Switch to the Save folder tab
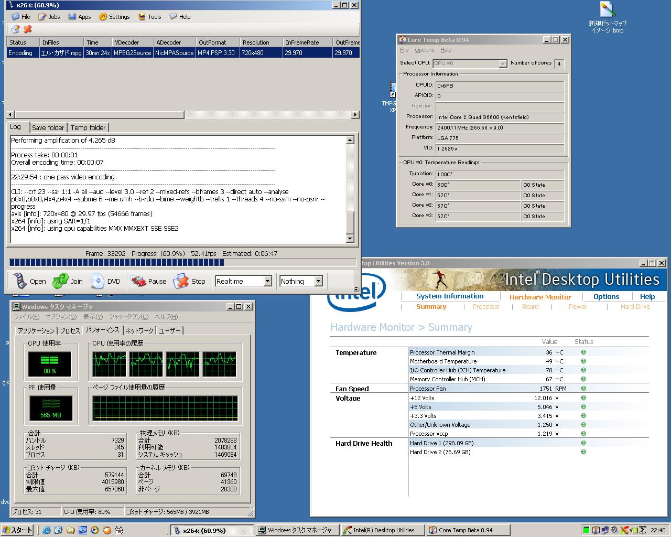The height and width of the screenshot is (537, 671). click(48, 127)
